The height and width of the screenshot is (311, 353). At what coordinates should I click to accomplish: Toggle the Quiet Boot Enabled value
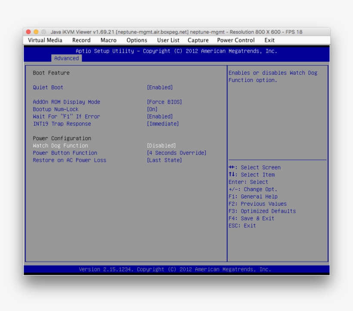coord(160,88)
